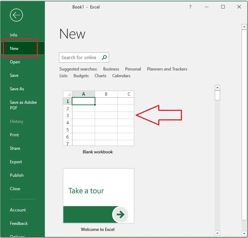248x238 pixels.
Task: Click the Personal suggested search
Action: [133, 69]
